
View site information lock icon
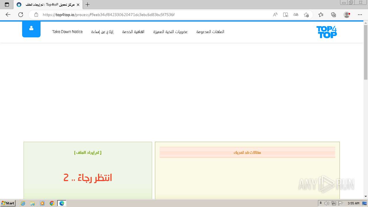[x=36, y=15]
